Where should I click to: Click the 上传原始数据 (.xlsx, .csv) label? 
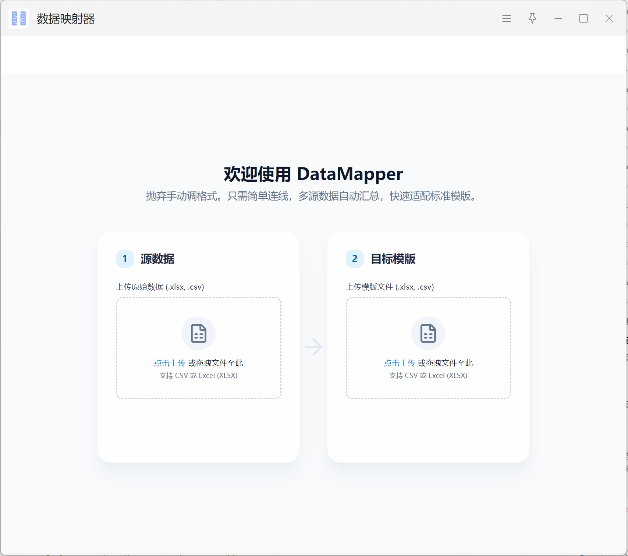160,287
